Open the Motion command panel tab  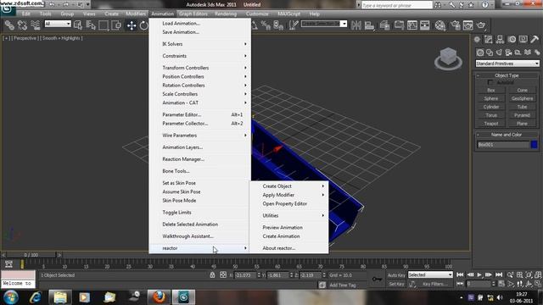[x=512, y=40]
